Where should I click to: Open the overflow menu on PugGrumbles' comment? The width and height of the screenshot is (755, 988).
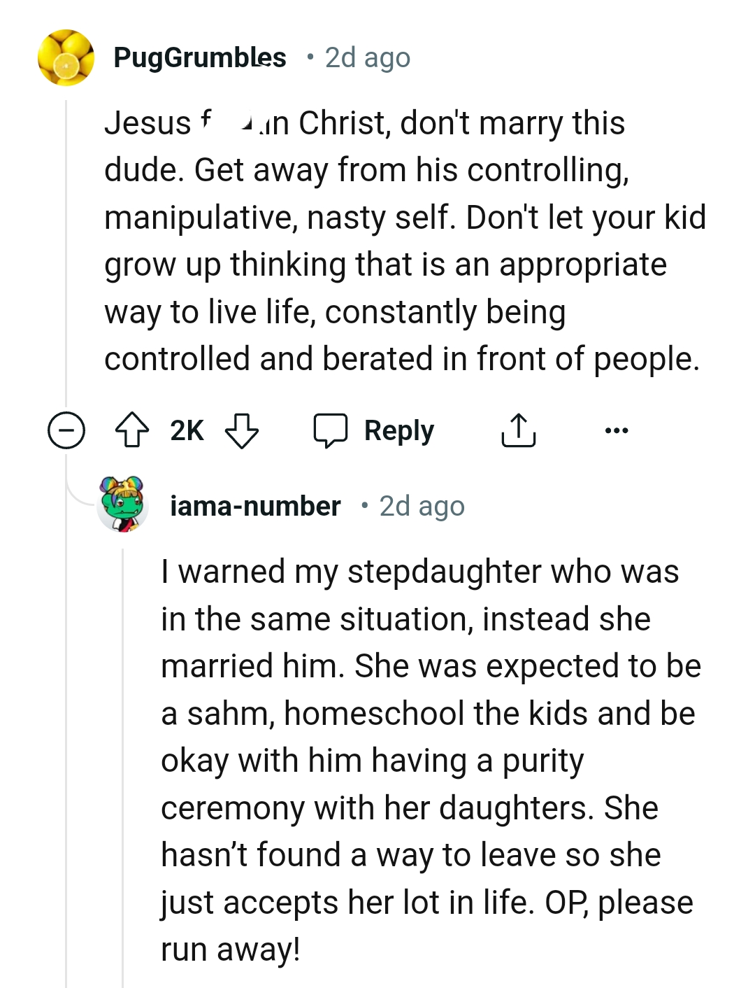point(617,430)
